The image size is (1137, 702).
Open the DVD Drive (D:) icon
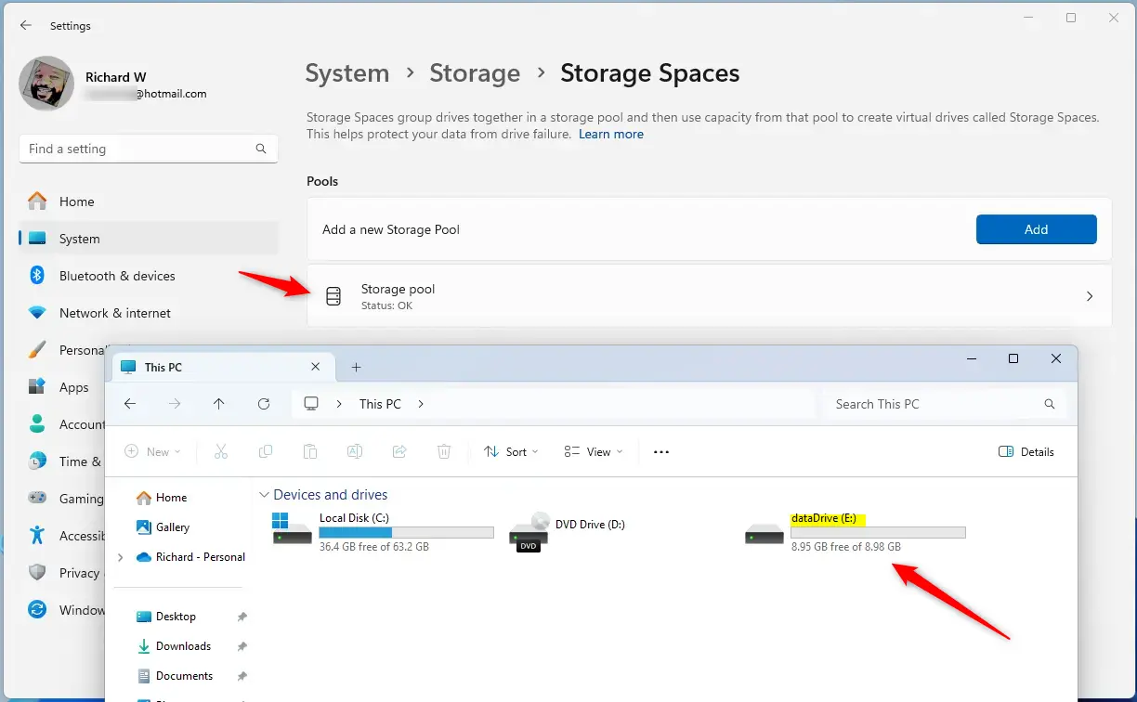click(529, 533)
